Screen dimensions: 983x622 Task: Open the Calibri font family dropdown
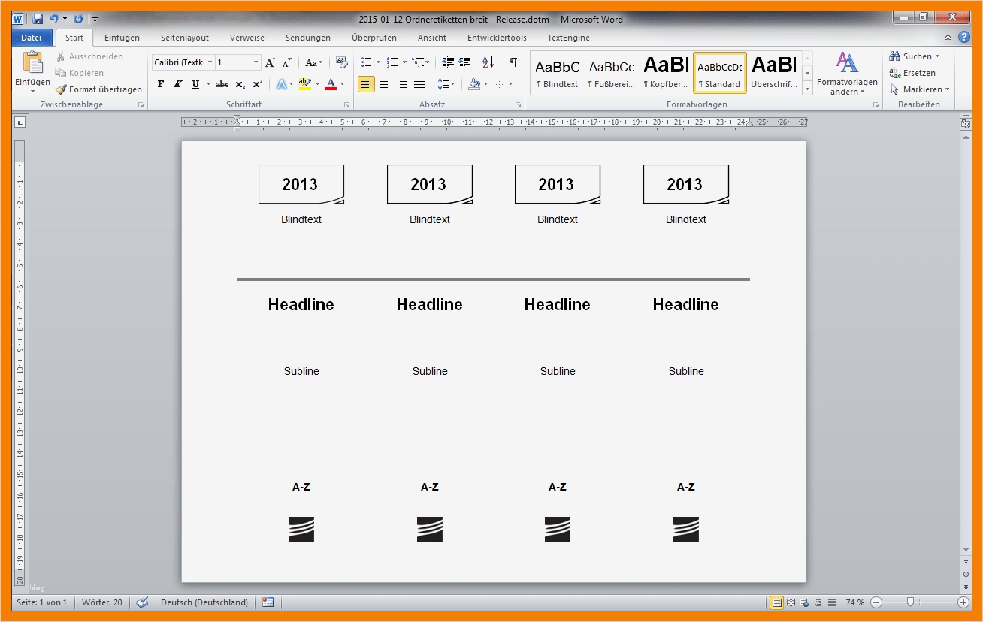211,62
